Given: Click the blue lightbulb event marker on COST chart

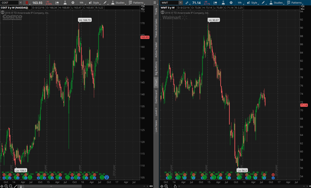Looking at the screenshot, I should pyautogui.click(x=107, y=177).
